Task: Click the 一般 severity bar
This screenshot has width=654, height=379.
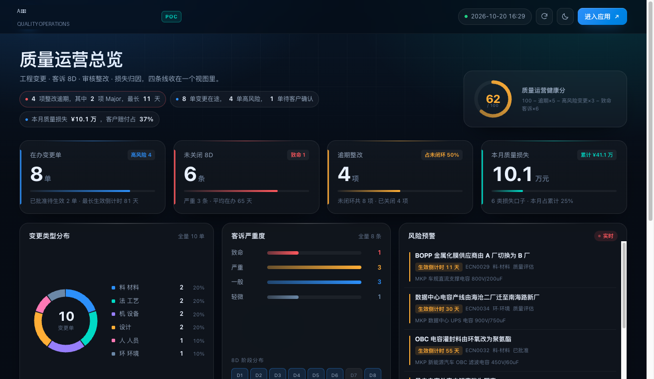Action: 314,283
